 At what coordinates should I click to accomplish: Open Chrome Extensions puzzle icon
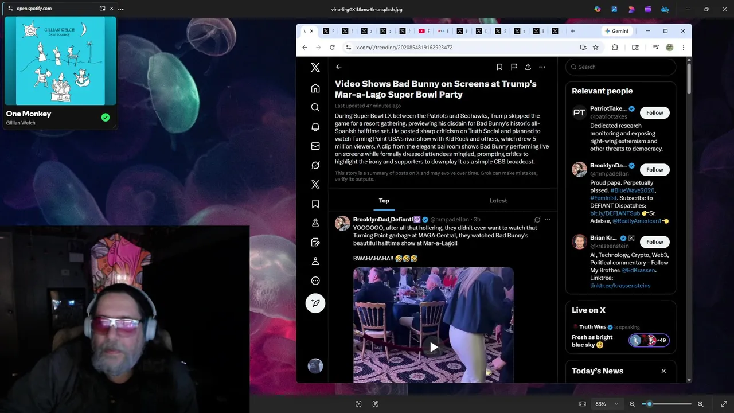click(615, 48)
